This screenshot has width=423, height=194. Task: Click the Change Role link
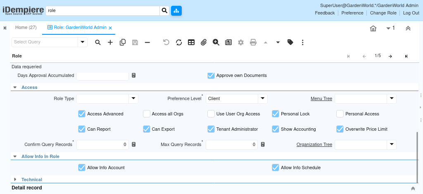(x=383, y=13)
